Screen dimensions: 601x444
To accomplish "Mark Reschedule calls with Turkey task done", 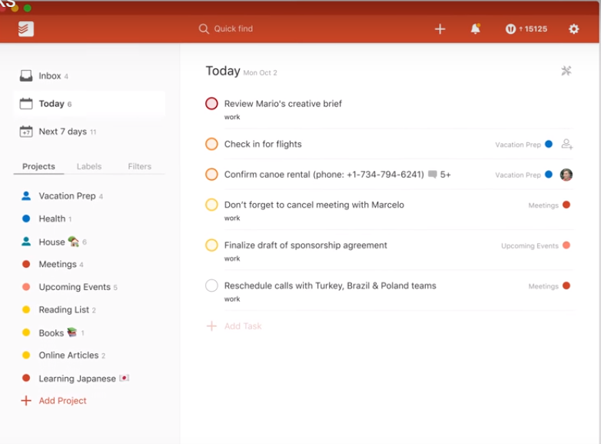I will pos(211,285).
